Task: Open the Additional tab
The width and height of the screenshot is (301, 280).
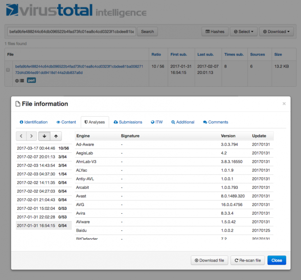Action: pyautogui.click(x=183, y=122)
